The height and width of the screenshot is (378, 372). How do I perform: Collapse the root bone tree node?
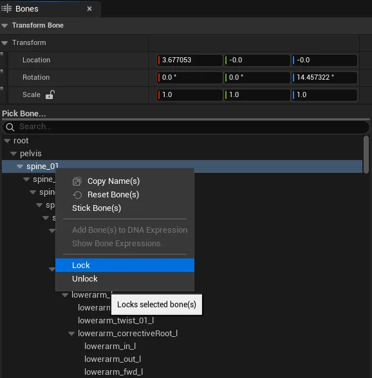tap(7, 141)
